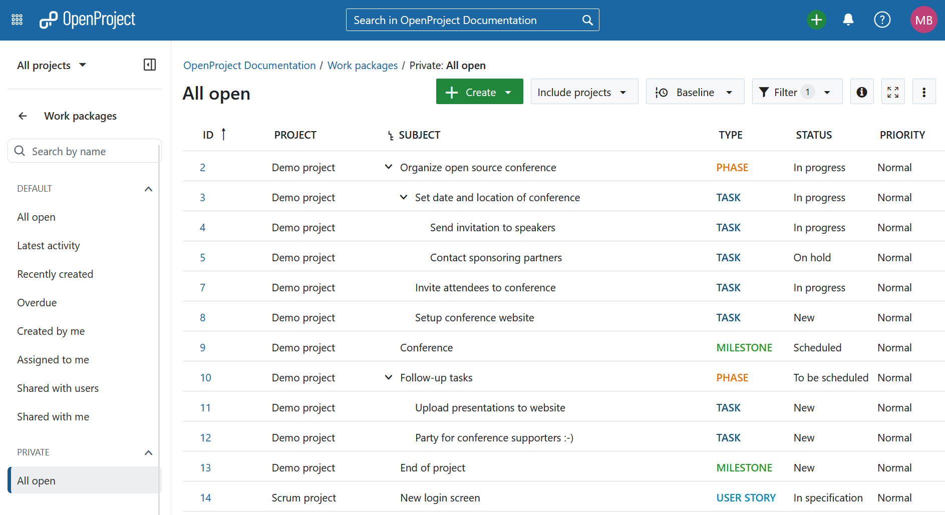The image size is (945, 515).
Task: Open the Create dropdown button
Action: point(480,92)
